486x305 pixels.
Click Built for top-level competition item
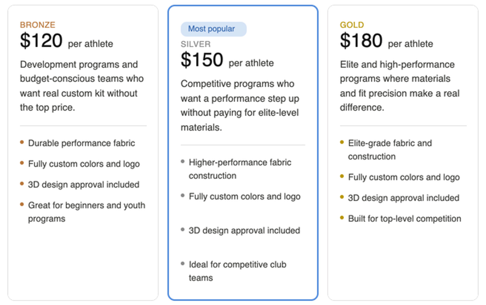(405, 219)
